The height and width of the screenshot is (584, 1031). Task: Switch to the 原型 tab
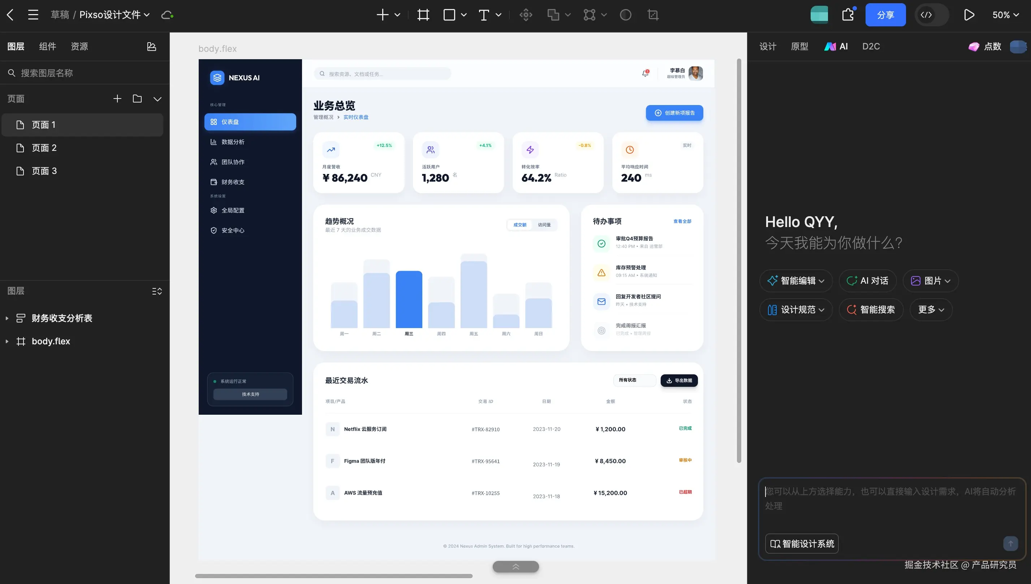799,47
